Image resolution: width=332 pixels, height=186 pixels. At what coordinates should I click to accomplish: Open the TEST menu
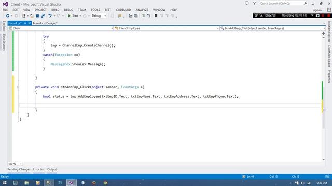coord(108,10)
